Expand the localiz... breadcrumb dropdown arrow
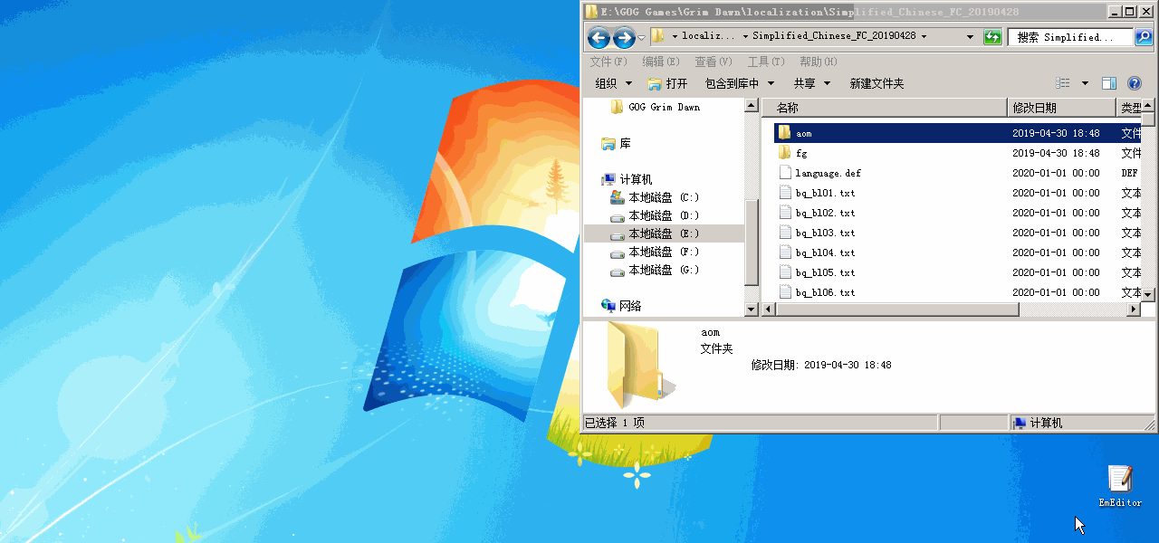 (x=675, y=37)
